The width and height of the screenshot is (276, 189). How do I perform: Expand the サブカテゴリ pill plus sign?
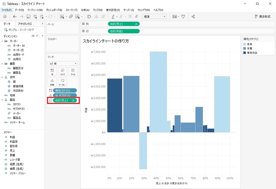coord(57,95)
